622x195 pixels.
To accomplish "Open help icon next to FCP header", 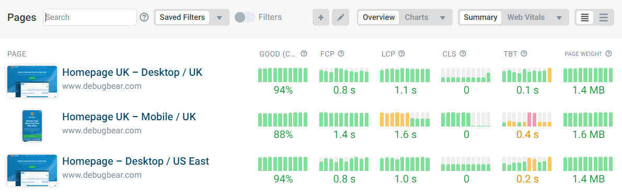I will (341, 54).
